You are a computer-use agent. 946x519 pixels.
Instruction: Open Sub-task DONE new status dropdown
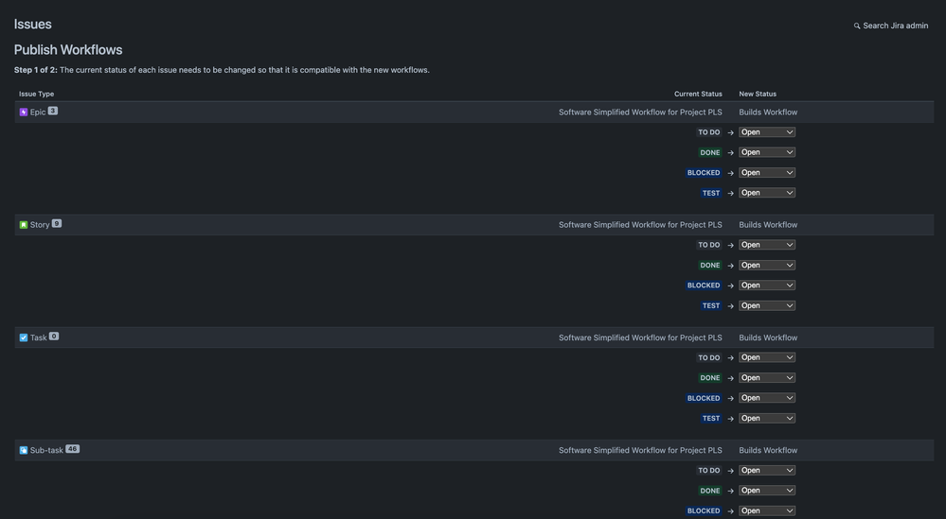tap(767, 491)
